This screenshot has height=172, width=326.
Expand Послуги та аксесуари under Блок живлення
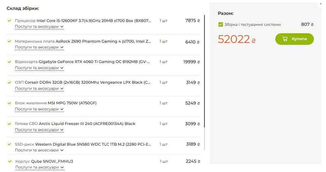pos(39,109)
